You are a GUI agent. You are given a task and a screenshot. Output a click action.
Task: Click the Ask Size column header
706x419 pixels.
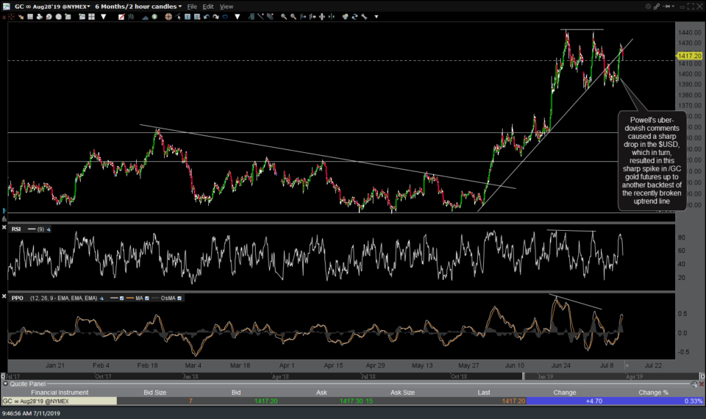(402, 393)
